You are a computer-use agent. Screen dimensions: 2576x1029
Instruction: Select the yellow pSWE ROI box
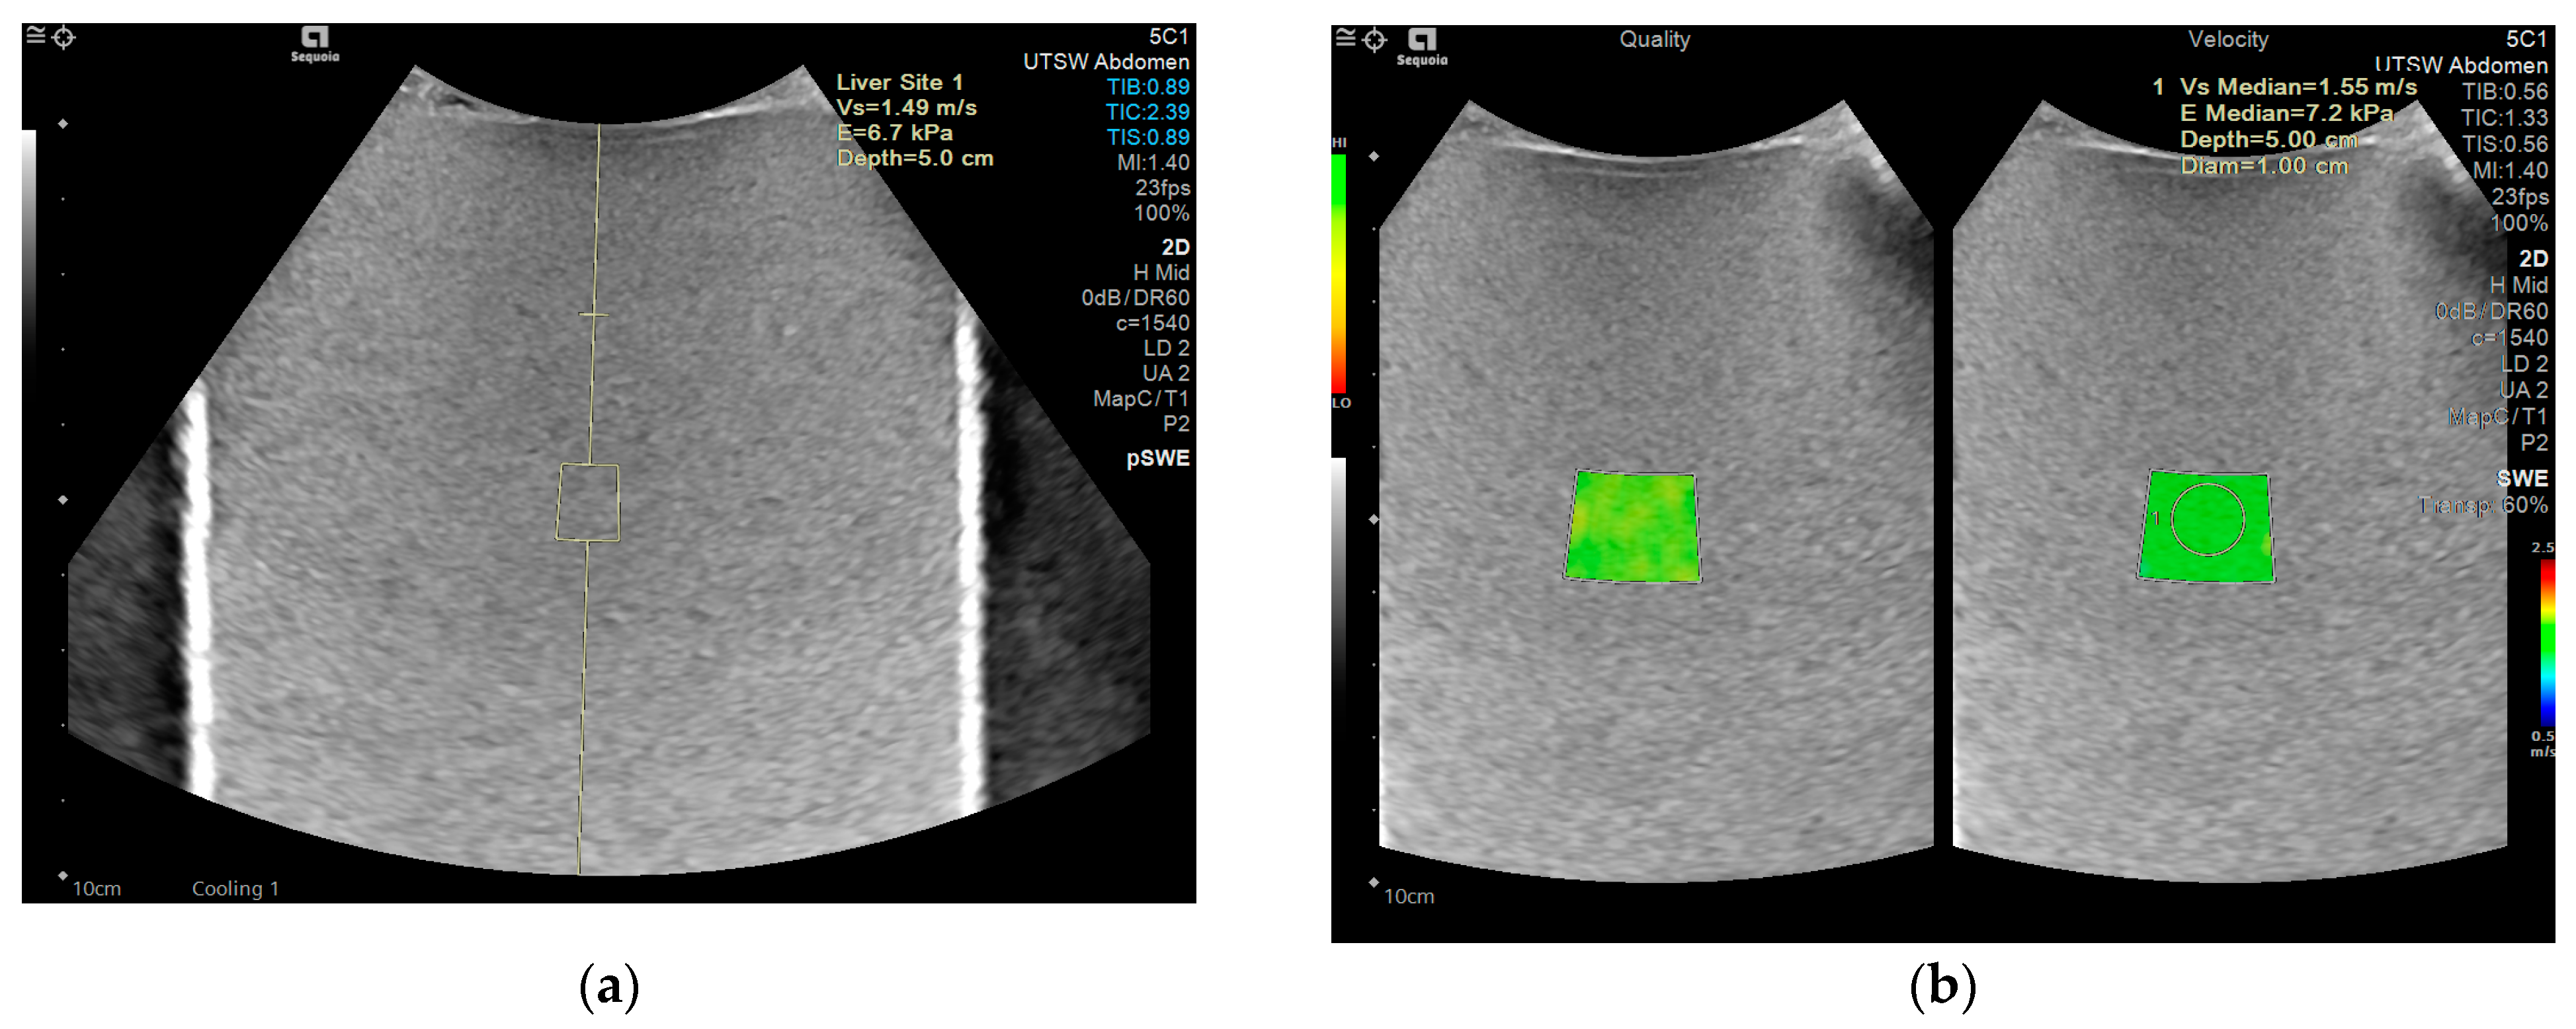[588, 502]
